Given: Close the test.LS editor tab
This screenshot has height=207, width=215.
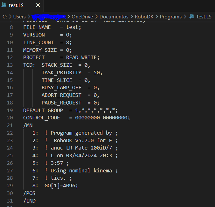Looking at the screenshot, I should coord(38,6).
